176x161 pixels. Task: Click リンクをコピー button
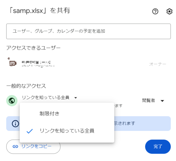[x=33, y=147]
